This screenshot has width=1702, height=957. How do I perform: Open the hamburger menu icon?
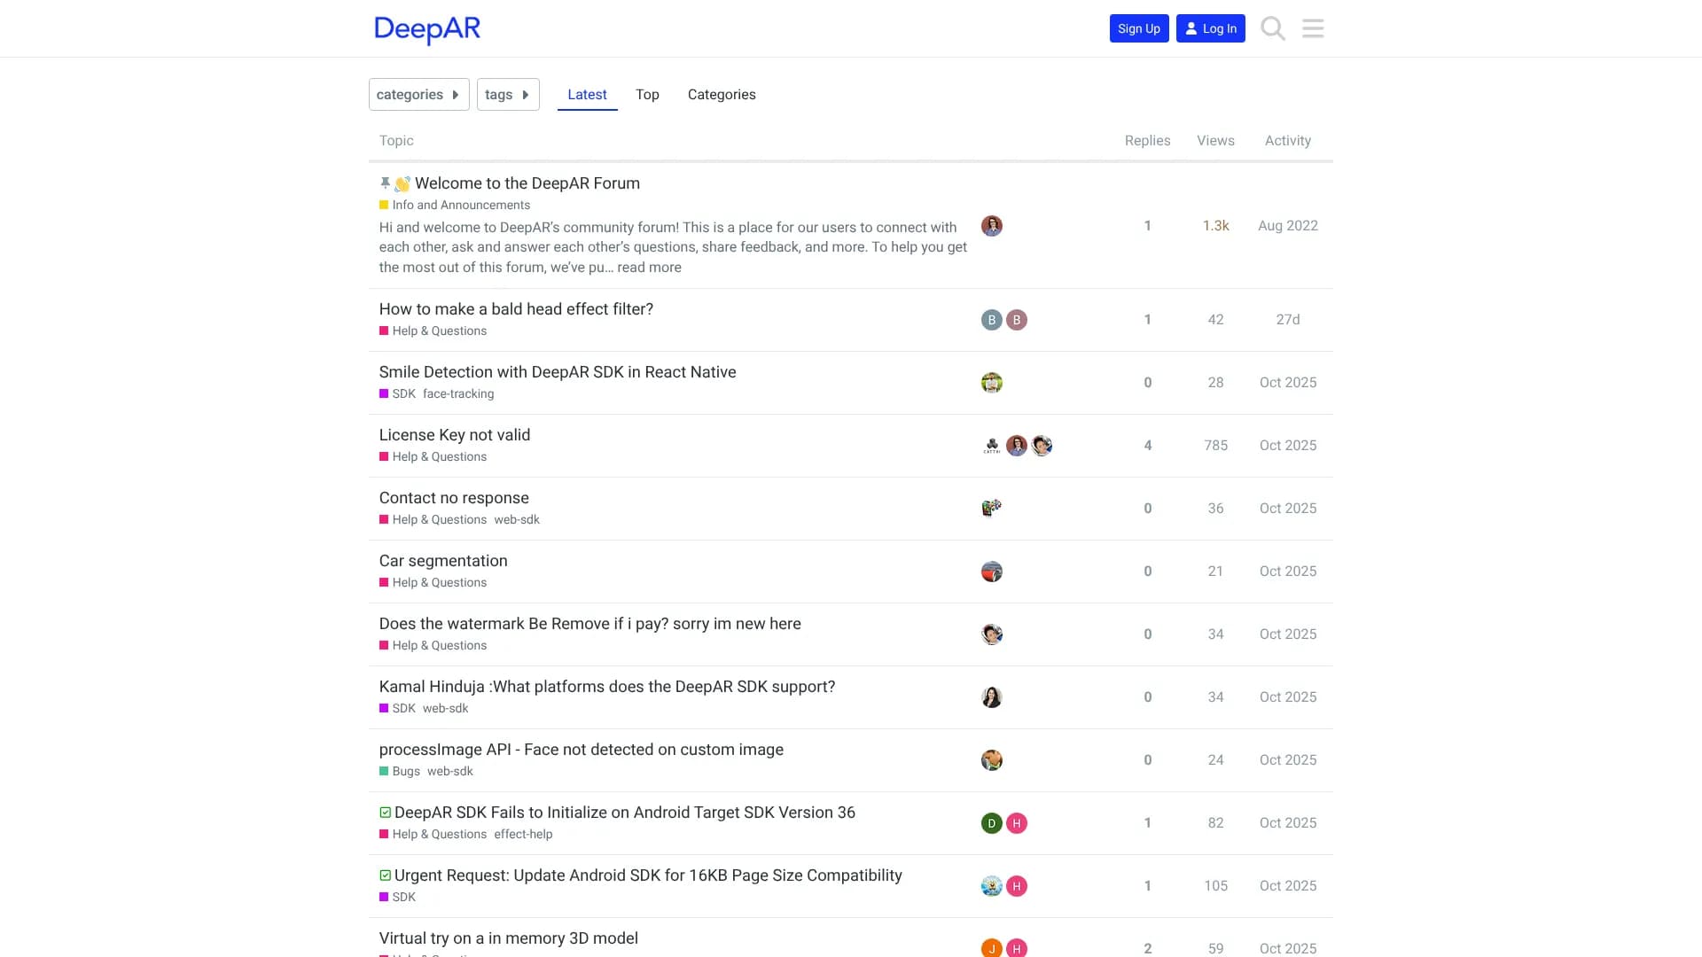point(1313,28)
